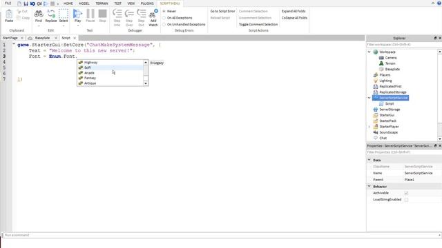
Task: Collapse code fold arrow on line 1
Action: tap(14, 44)
